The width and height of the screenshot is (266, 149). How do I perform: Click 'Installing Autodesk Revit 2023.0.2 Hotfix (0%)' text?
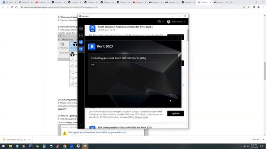click(118, 58)
